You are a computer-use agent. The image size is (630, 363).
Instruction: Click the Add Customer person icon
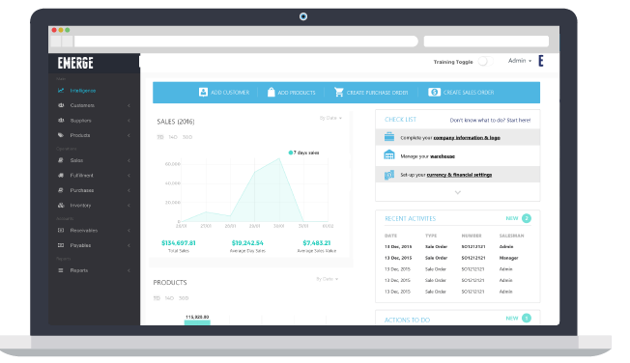point(203,93)
